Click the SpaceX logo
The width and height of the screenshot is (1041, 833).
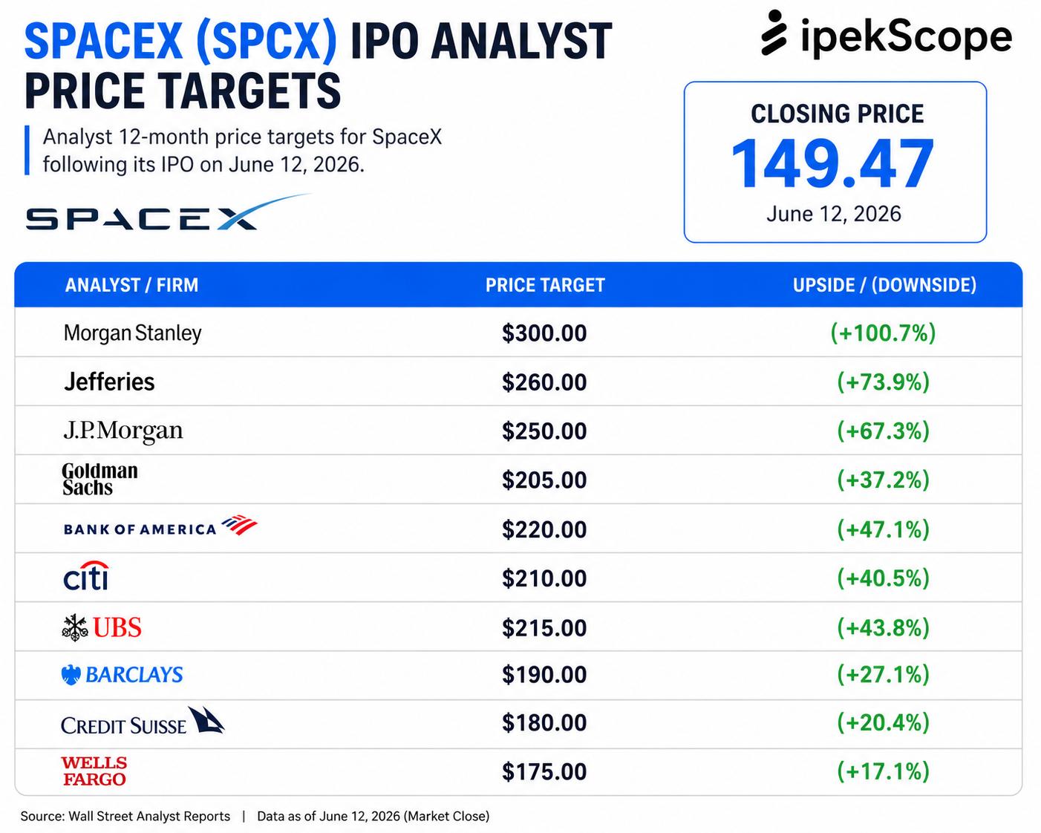click(x=169, y=213)
